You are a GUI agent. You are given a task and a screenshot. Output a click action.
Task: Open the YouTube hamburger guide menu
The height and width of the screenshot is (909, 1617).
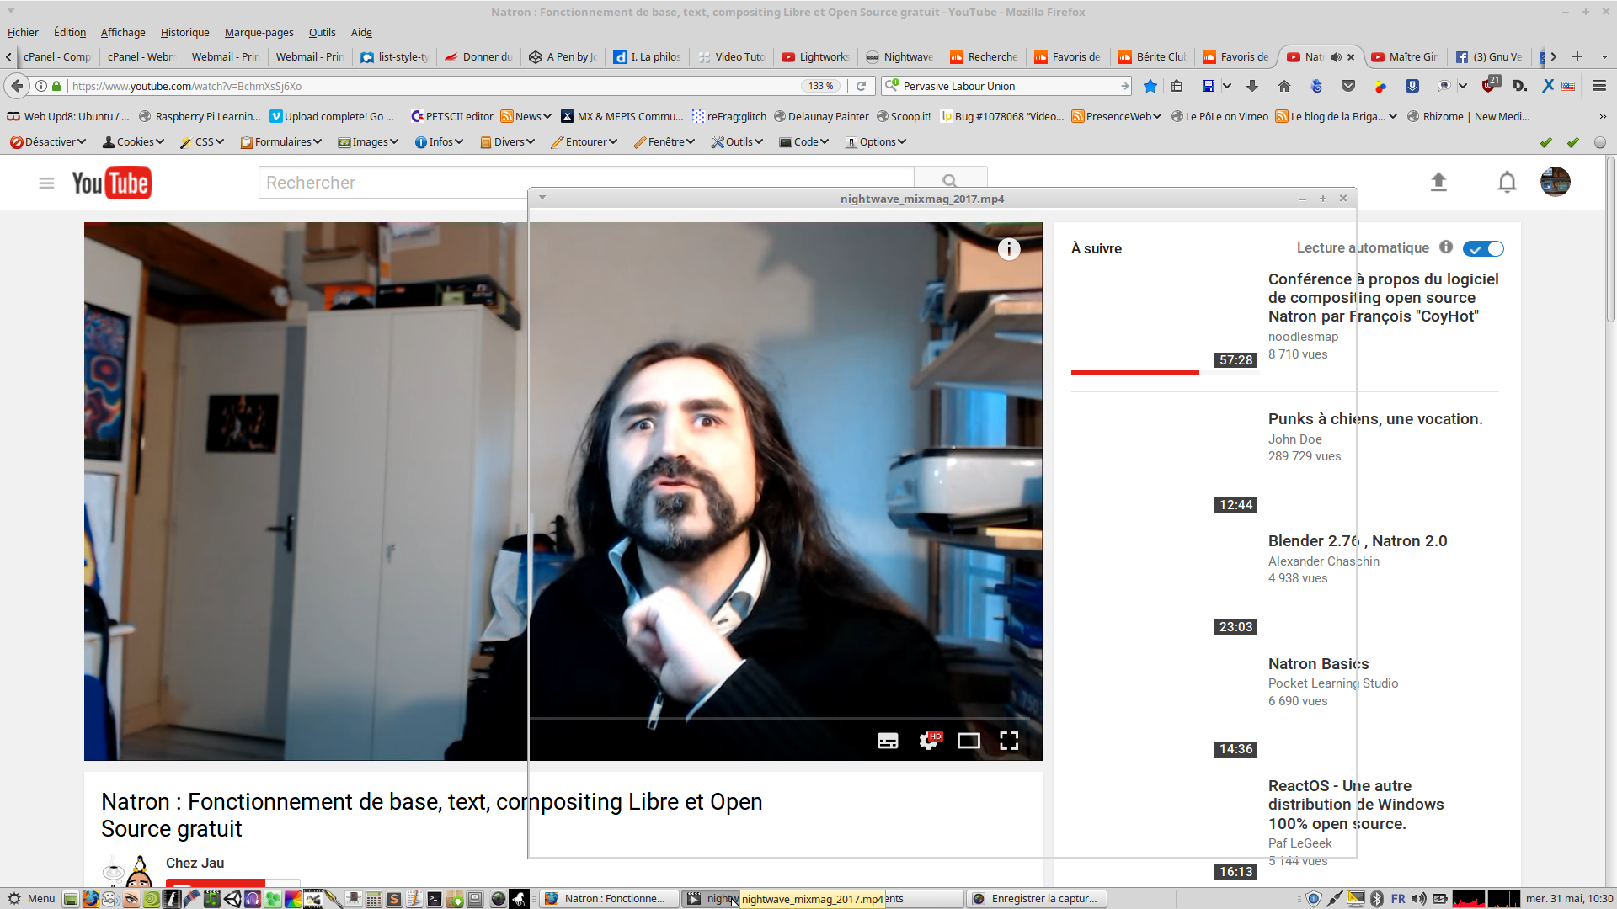[x=46, y=183]
